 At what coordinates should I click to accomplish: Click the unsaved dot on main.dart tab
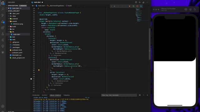(x=42, y=2)
